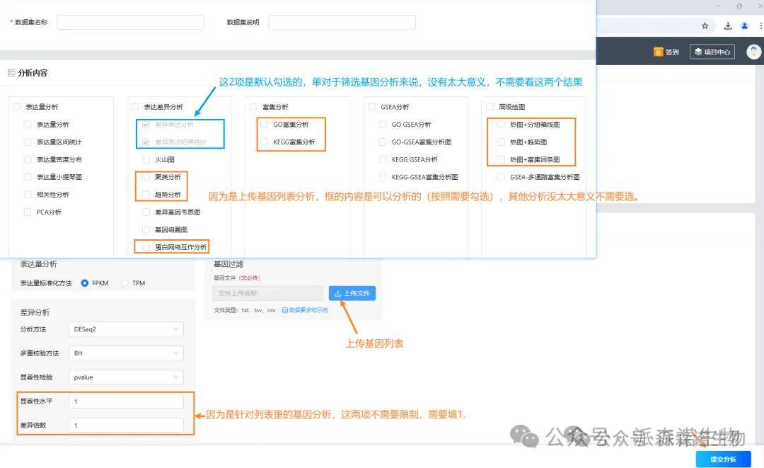Click the browser profile icon
The image size is (764, 468).
tap(744, 25)
